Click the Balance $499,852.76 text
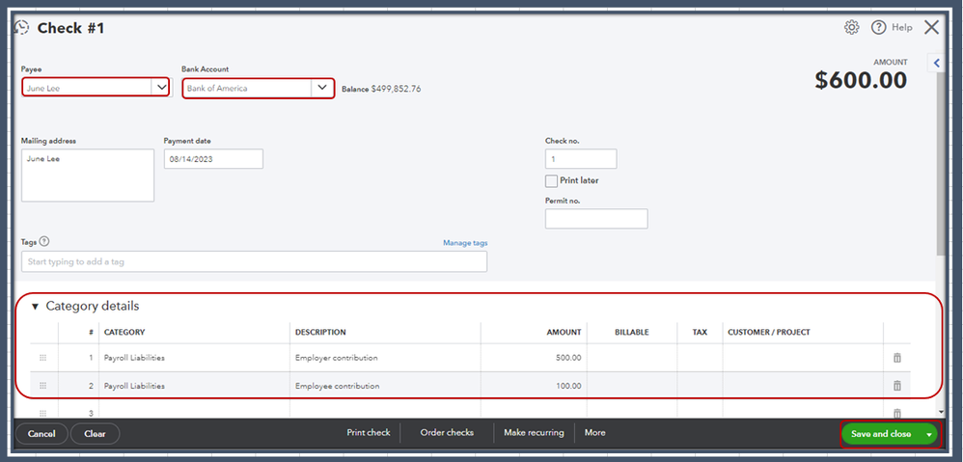 381,89
